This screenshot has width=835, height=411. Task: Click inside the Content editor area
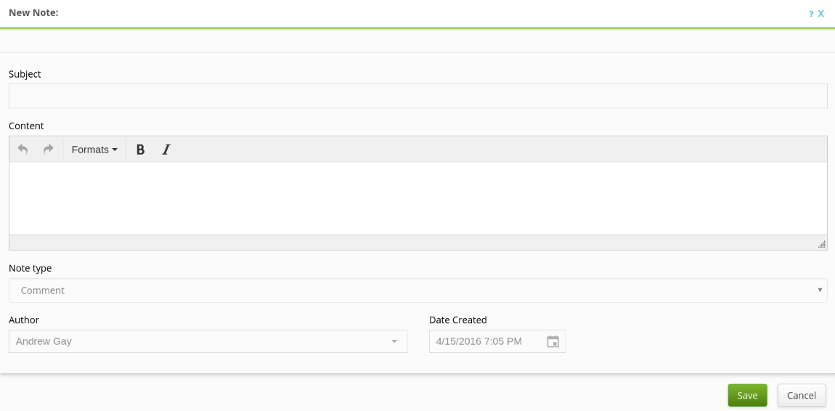coord(417,198)
